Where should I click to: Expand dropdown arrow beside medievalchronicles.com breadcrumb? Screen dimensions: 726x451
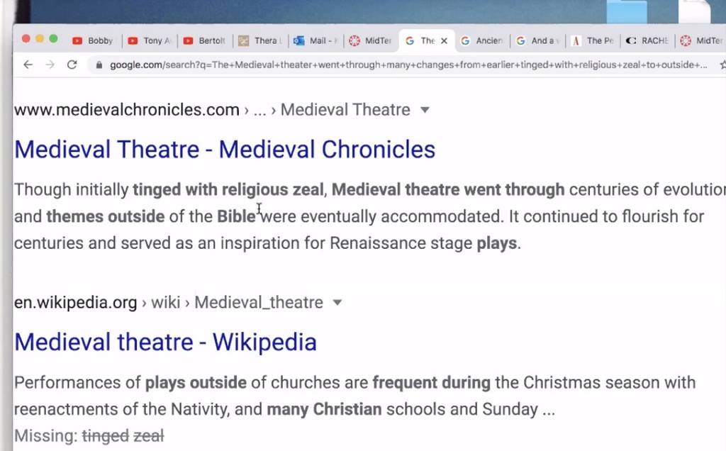point(425,110)
